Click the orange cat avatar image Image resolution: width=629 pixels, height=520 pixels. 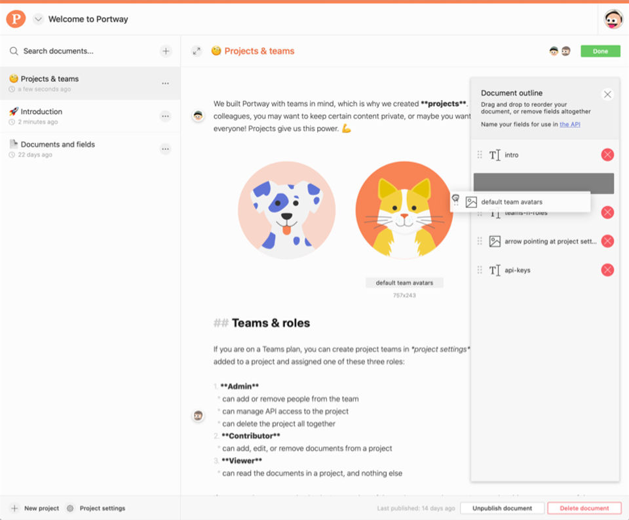pyautogui.click(x=404, y=210)
